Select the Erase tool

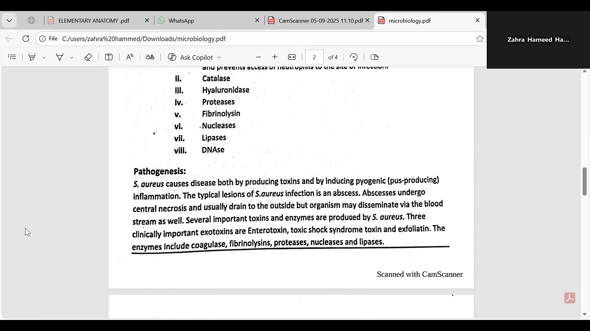[88, 57]
